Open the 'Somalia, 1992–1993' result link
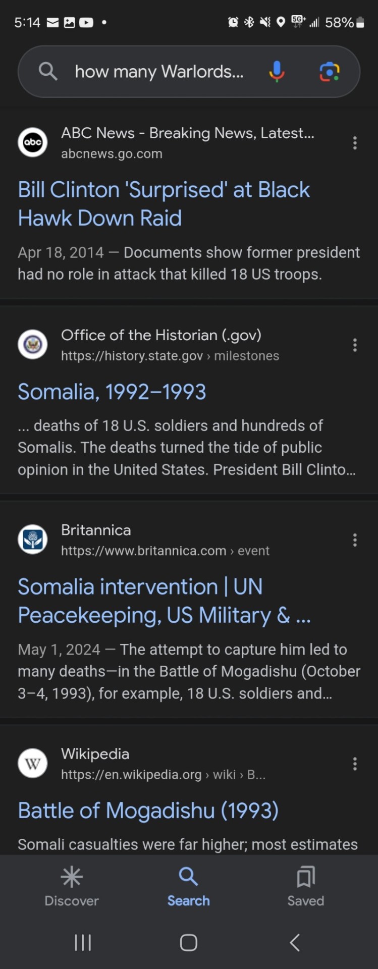The image size is (378, 969). 112,392
